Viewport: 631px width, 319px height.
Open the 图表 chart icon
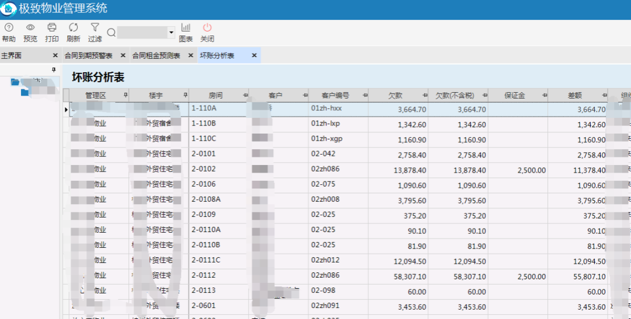[x=186, y=27]
